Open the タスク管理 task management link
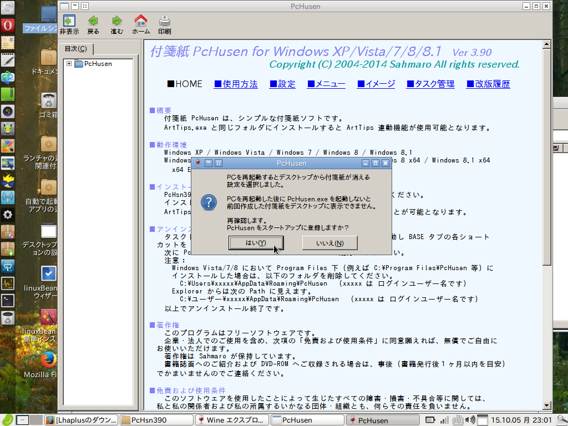568x426 pixels. click(x=430, y=84)
